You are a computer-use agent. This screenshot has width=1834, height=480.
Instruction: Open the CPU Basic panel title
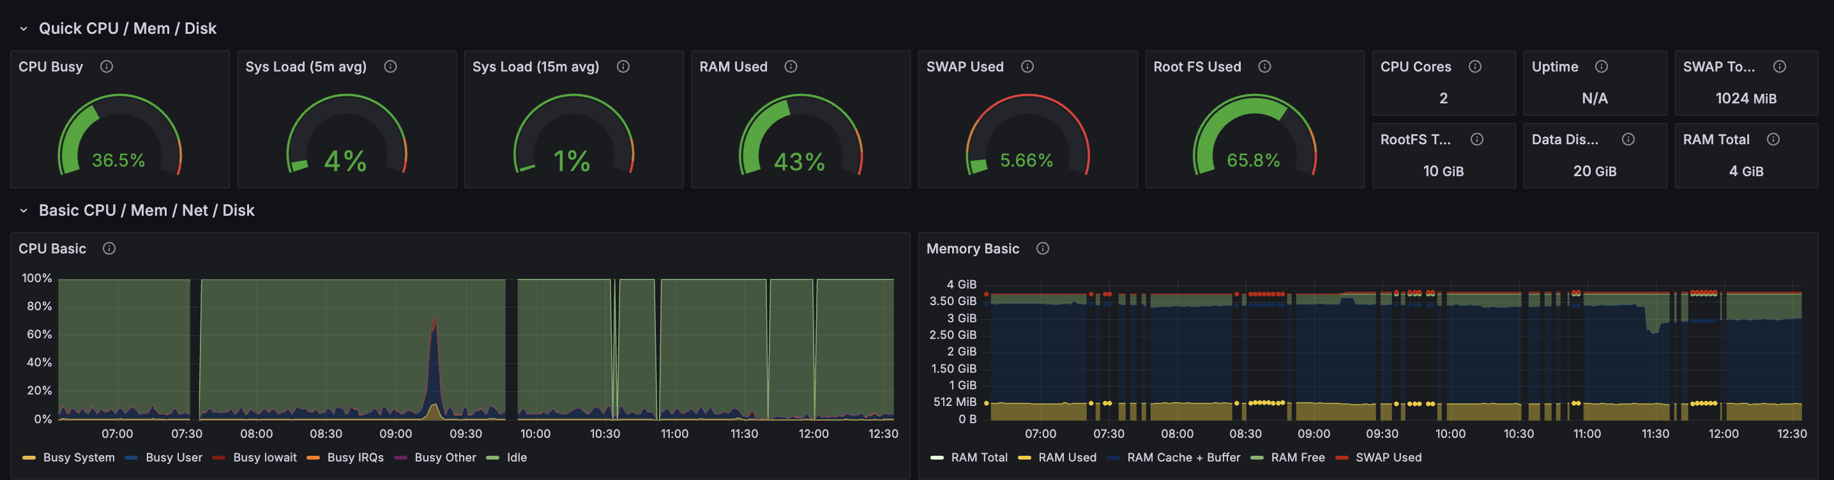point(52,248)
